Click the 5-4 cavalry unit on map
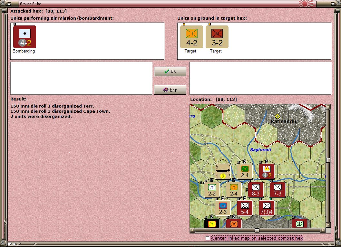This screenshot has height=247, width=341. [x=245, y=208]
